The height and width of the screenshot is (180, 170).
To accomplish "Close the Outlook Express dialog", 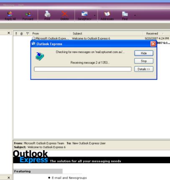I will pos(153,44).
